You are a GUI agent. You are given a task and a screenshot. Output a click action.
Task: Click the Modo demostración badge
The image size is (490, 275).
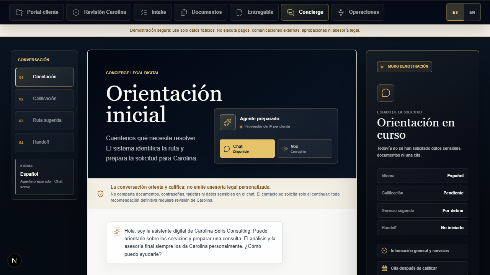click(x=405, y=67)
